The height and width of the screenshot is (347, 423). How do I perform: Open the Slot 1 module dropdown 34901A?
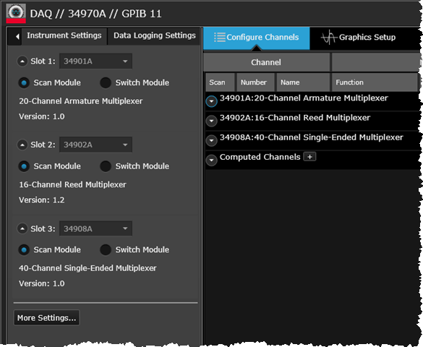pos(95,61)
